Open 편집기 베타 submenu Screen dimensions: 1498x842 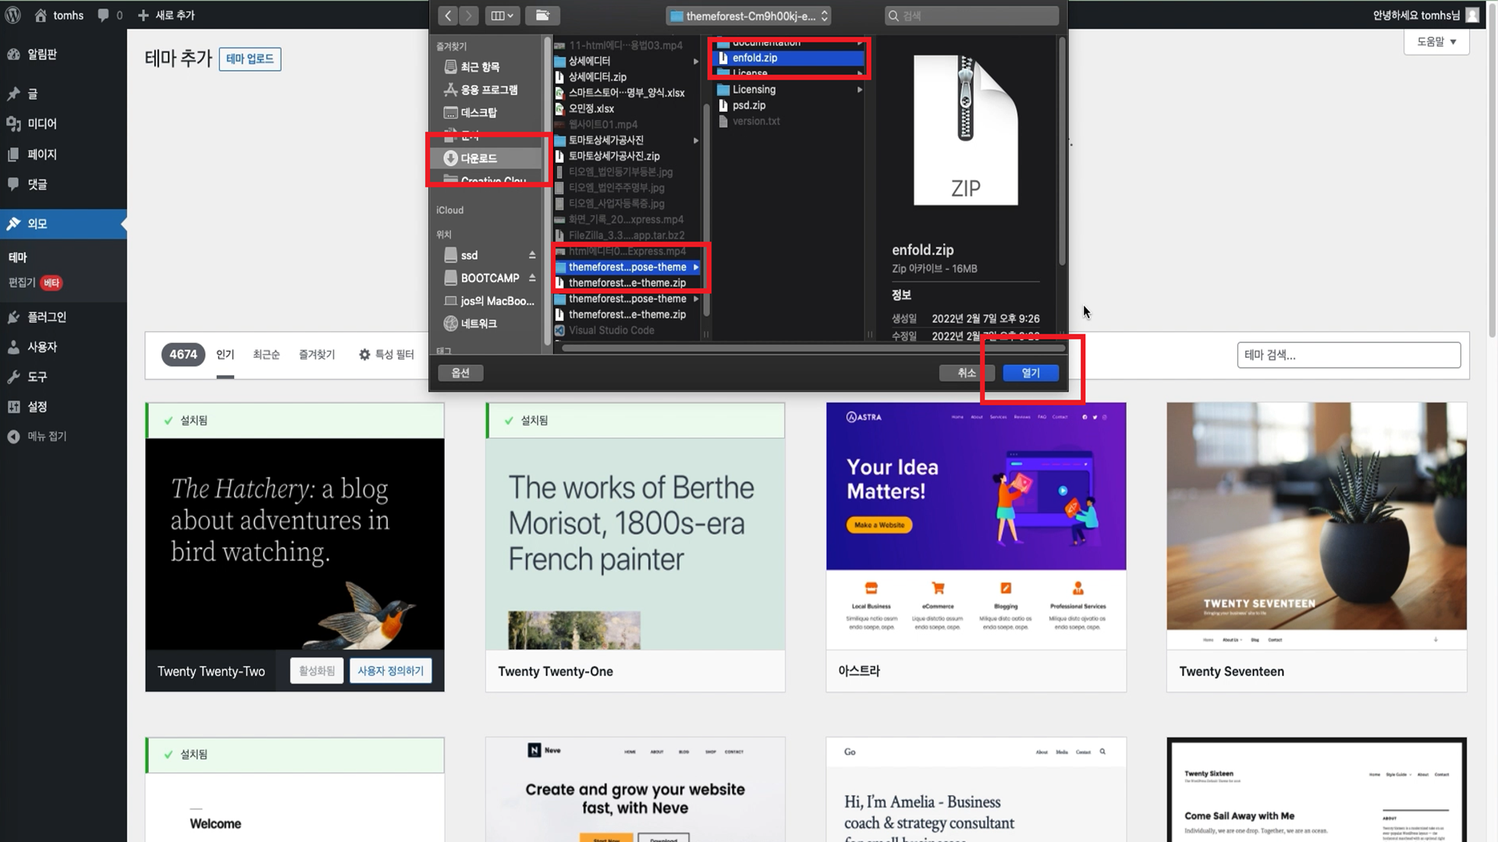(x=35, y=282)
